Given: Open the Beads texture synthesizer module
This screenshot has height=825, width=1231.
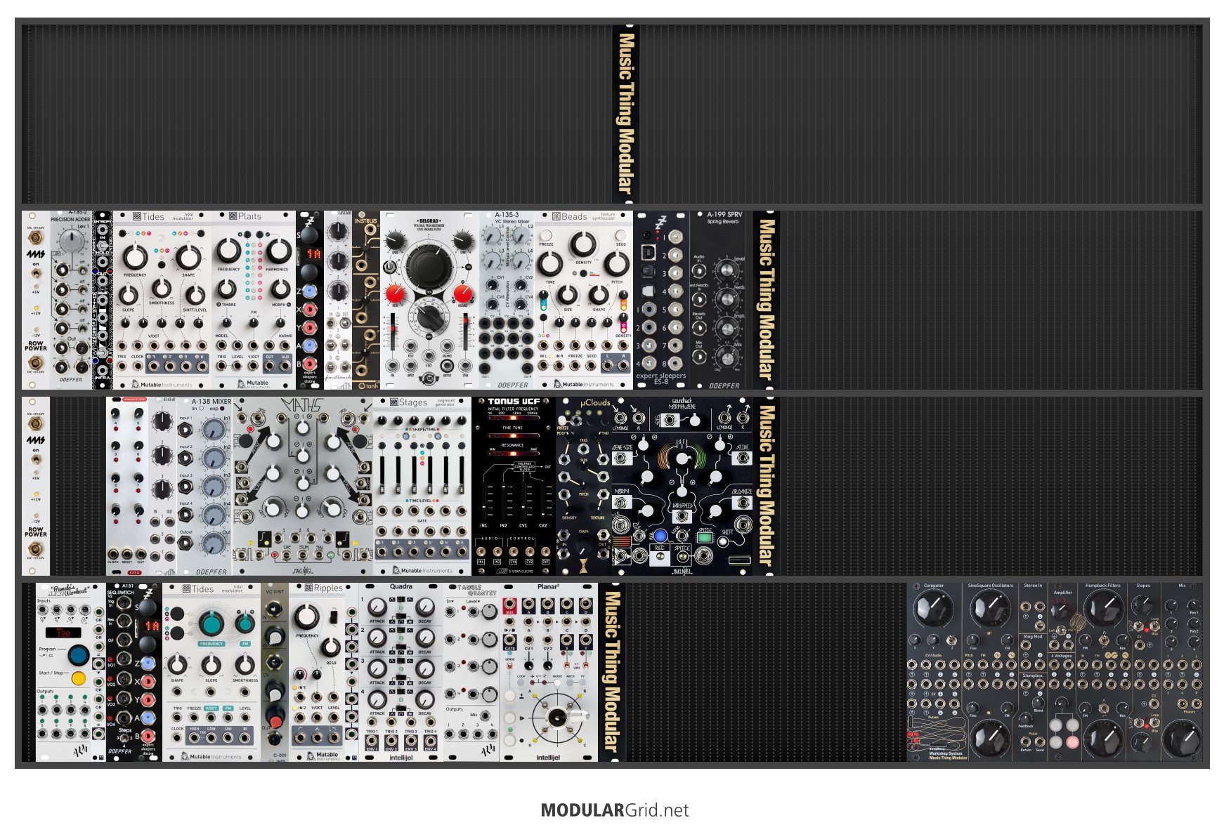Looking at the screenshot, I should pyautogui.click(x=584, y=301).
